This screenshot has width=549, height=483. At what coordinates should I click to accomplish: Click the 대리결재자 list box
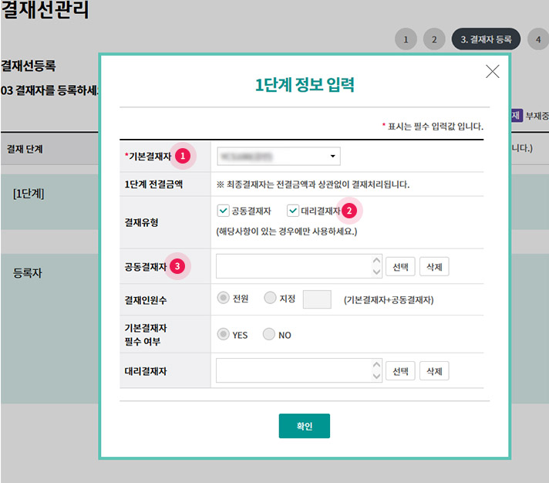point(293,370)
